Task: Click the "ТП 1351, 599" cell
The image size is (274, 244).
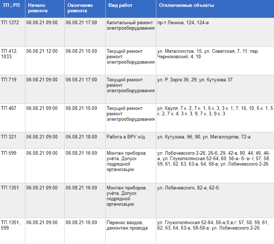Action: 10,225
